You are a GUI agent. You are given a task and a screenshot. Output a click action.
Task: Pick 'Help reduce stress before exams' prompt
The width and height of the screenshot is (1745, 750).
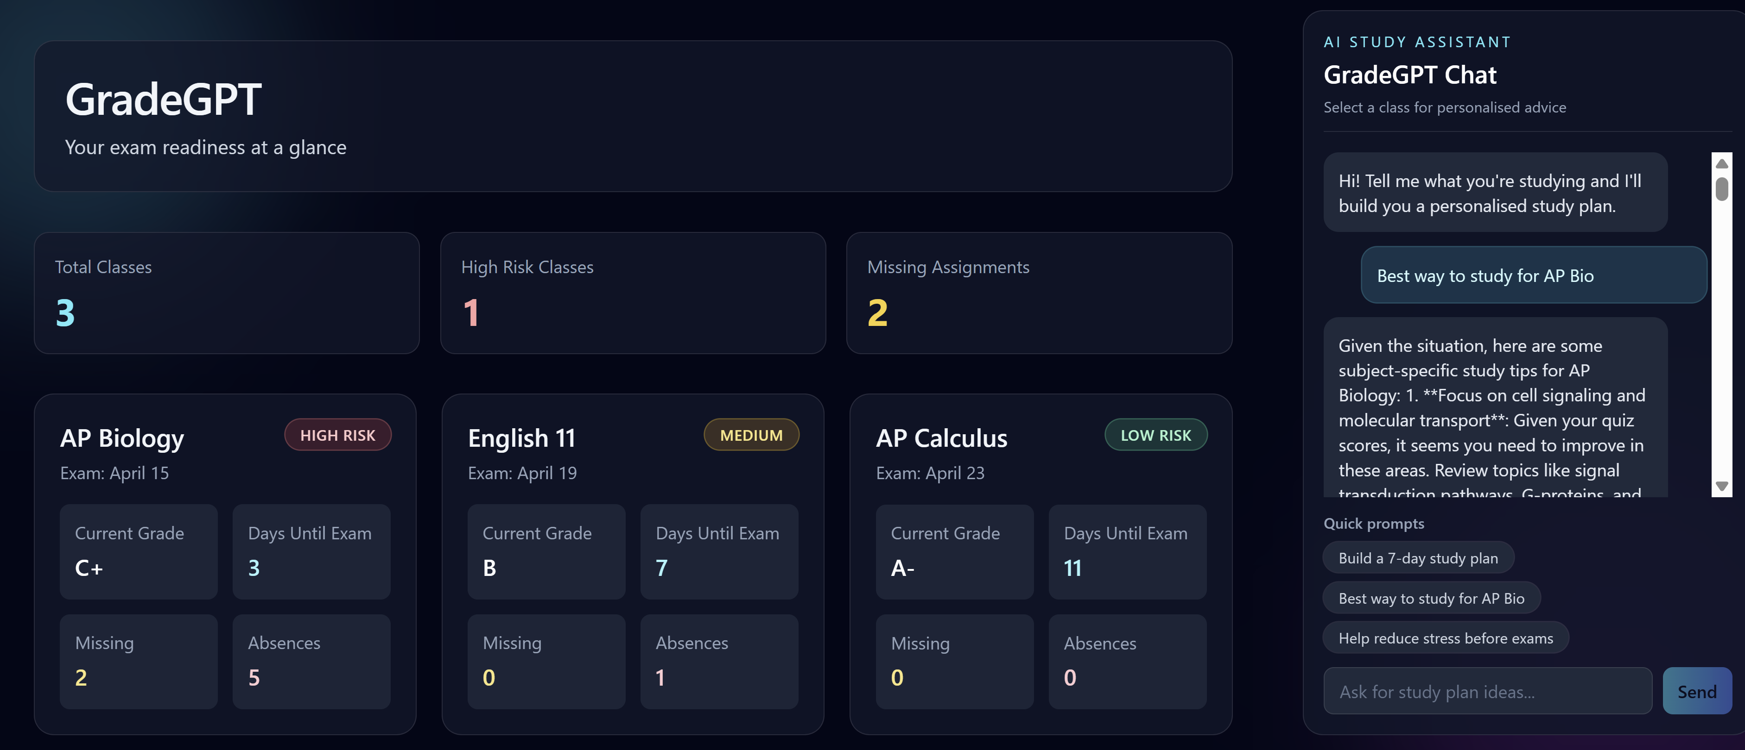click(1445, 638)
